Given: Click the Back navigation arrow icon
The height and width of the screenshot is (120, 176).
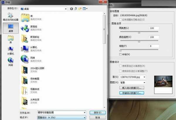Looking at the screenshot, I should pyautogui.click(x=72, y=9).
